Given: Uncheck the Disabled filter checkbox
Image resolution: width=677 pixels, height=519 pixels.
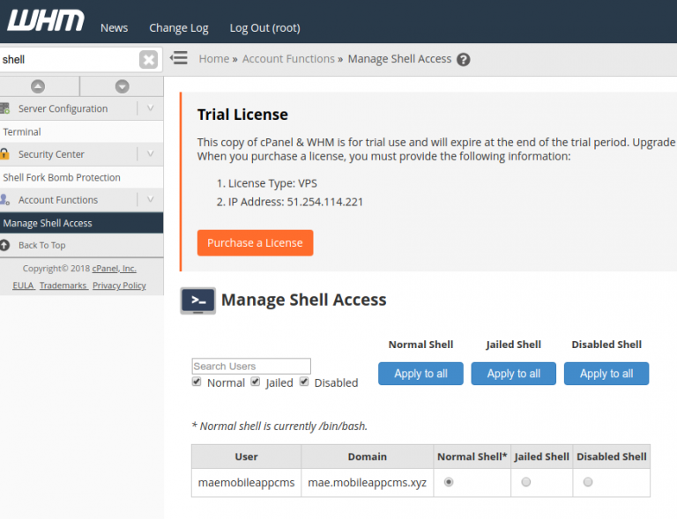Looking at the screenshot, I should click(x=304, y=382).
